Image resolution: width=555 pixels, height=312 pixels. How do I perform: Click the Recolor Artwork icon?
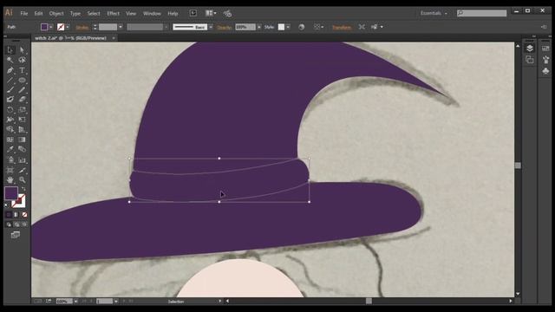pyautogui.click(x=301, y=27)
